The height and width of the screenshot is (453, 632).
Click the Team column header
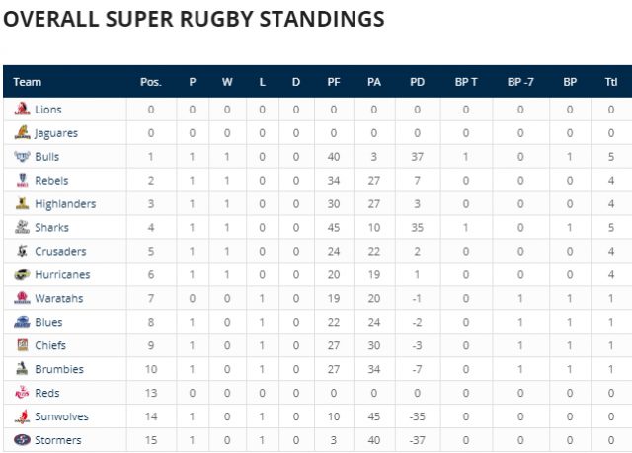27,82
